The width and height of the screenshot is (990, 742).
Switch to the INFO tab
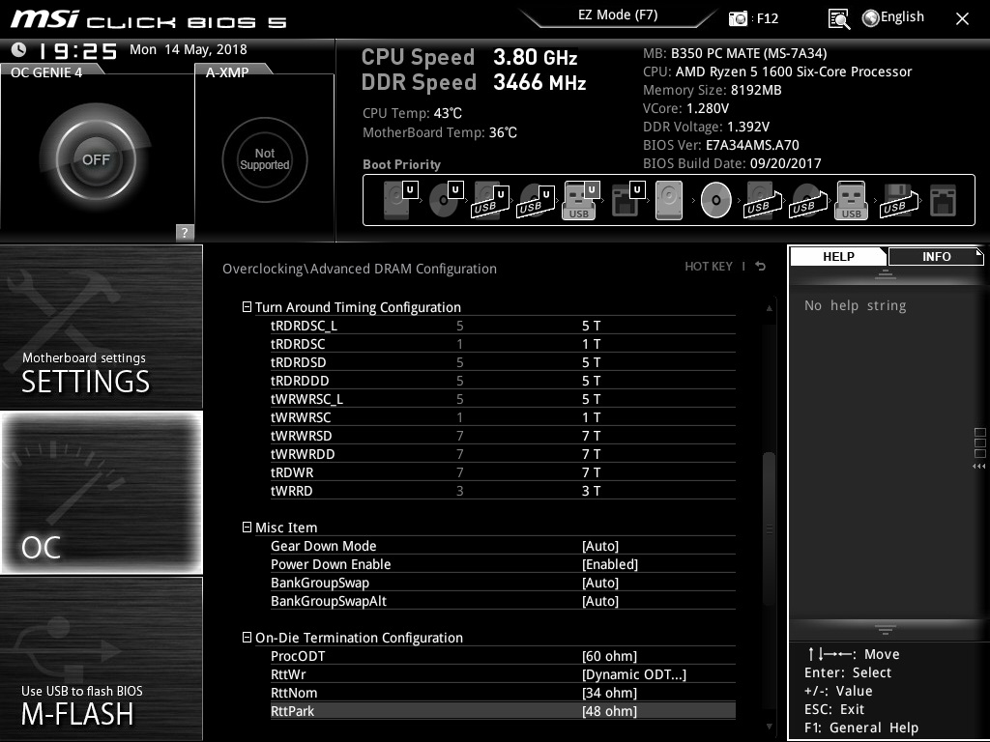[936, 256]
